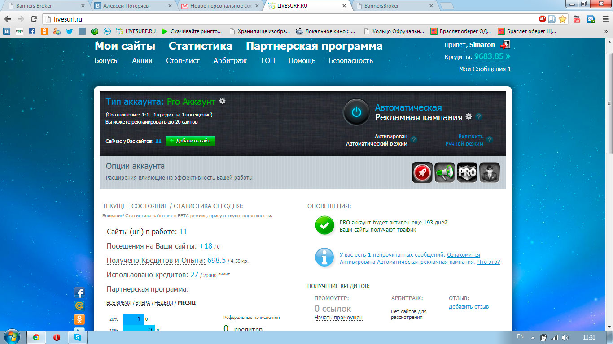
Task: Click the green Добавить сайт button
Action: 190,141
